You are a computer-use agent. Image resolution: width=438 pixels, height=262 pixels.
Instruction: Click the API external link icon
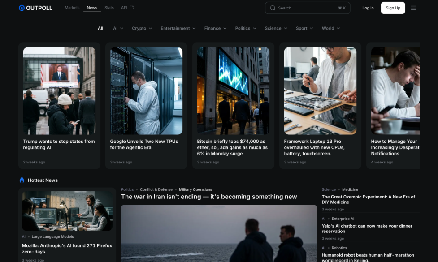pyautogui.click(x=131, y=8)
